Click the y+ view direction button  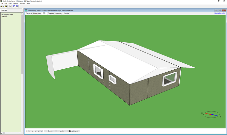pos(33,131)
